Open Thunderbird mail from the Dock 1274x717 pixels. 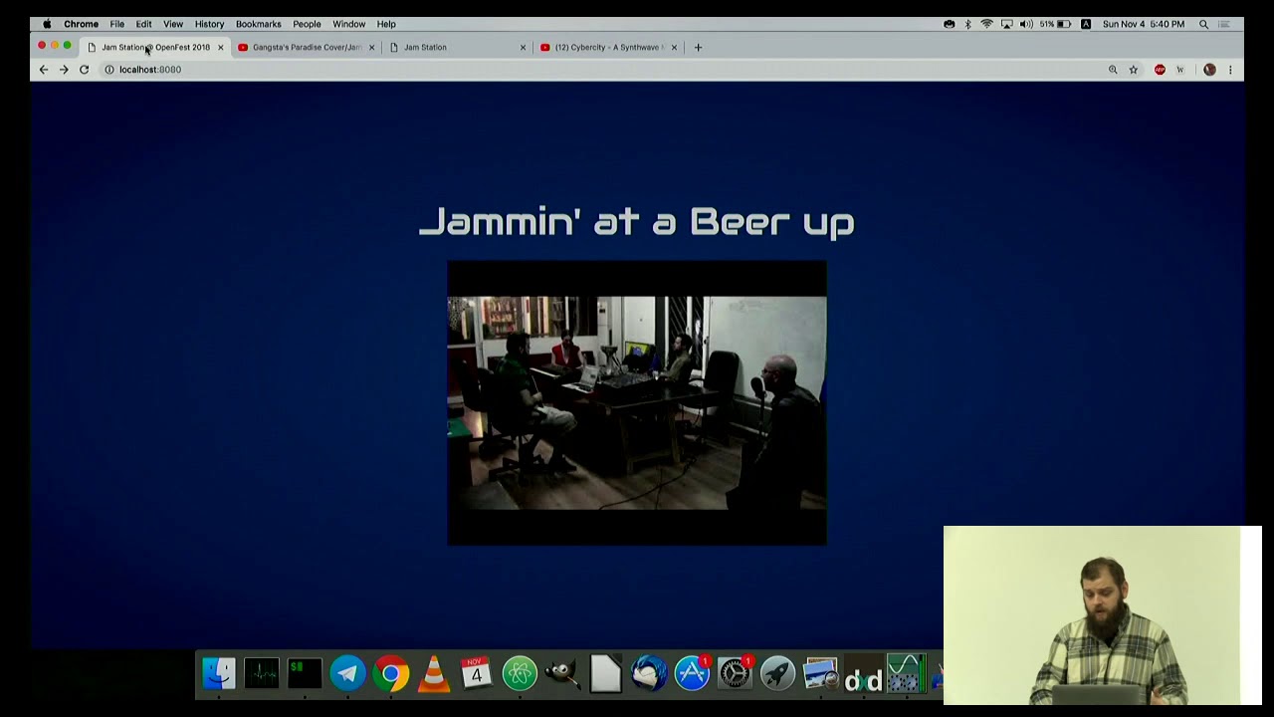pos(649,674)
